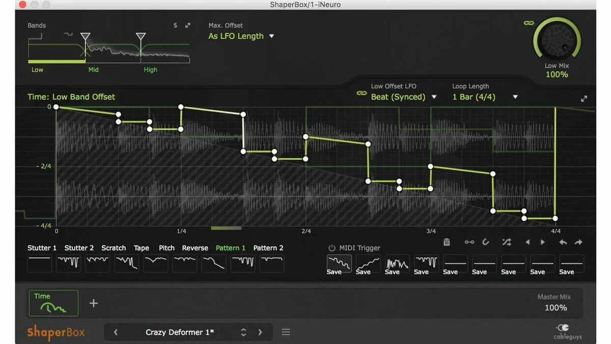This screenshot has width=611, height=344.
Task: Click the ShaperBox logo
Action: pyautogui.click(x=56, y=333)
